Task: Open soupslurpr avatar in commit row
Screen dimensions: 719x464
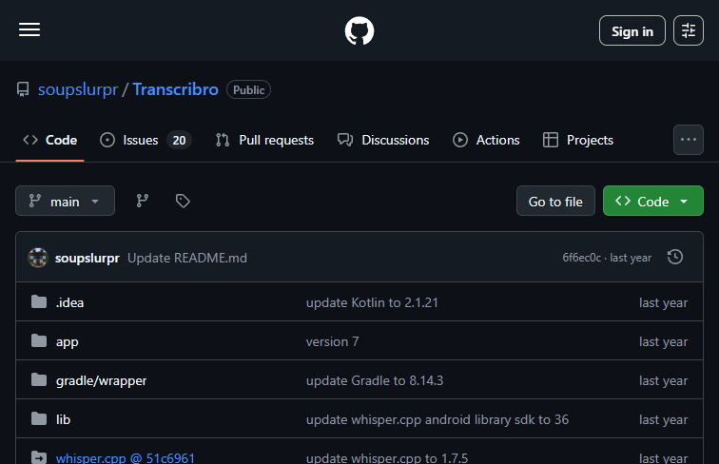Action: pos(38,258)
